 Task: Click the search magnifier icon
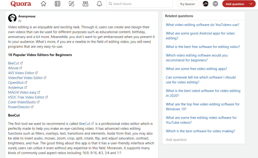pyautogui.click(x=110, y=4)
